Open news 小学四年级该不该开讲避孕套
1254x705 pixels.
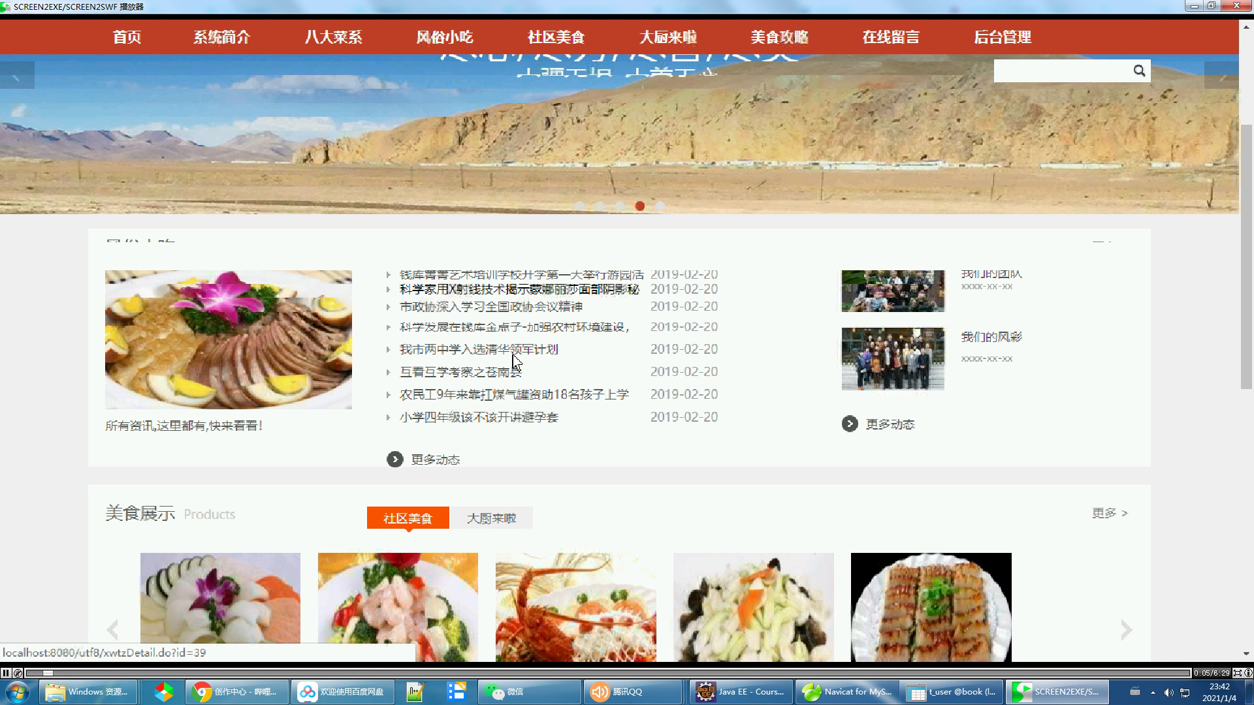pos(479,417)
